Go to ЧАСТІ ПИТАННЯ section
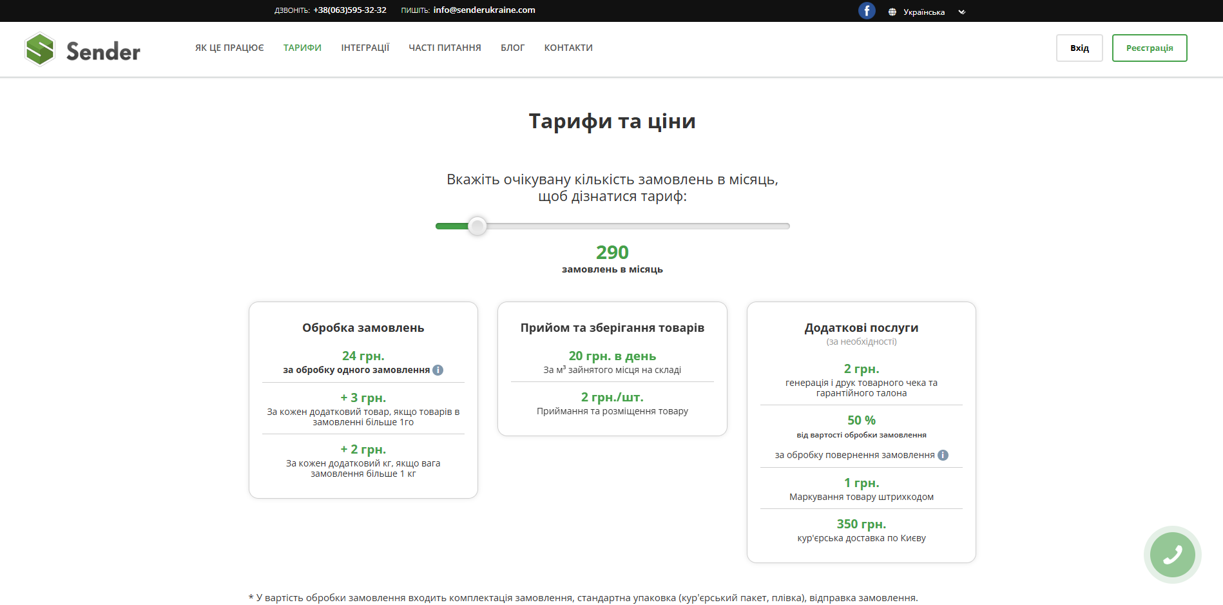Screen dimensions: 1223x605 (445, 47)
